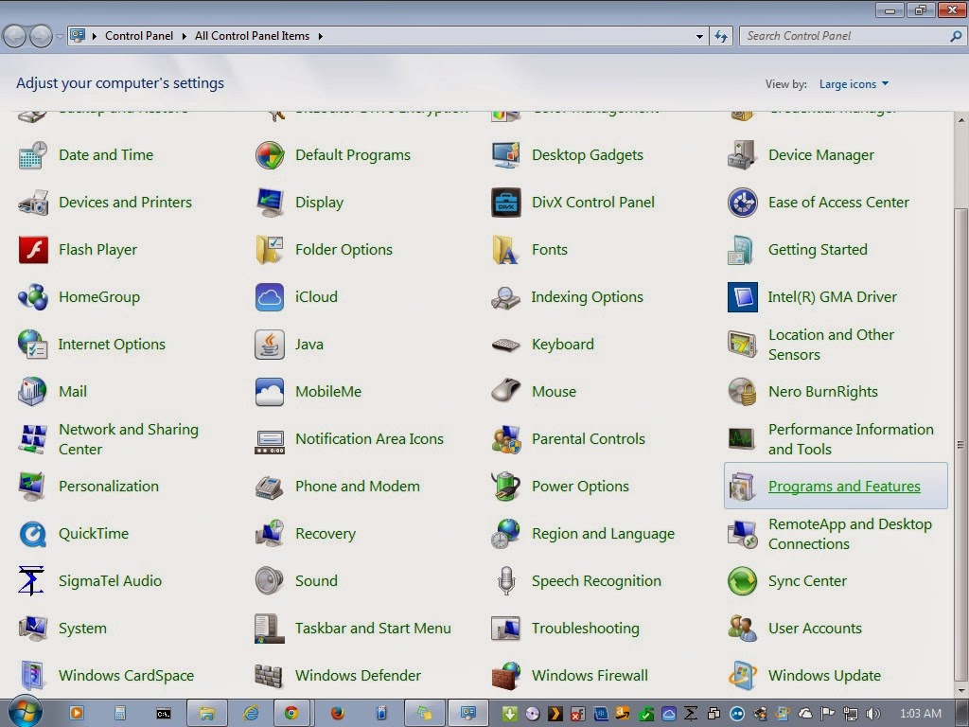Open the Windows Update icon
Viewport: 969px width, 727px height.
click(x=742, y=676)
